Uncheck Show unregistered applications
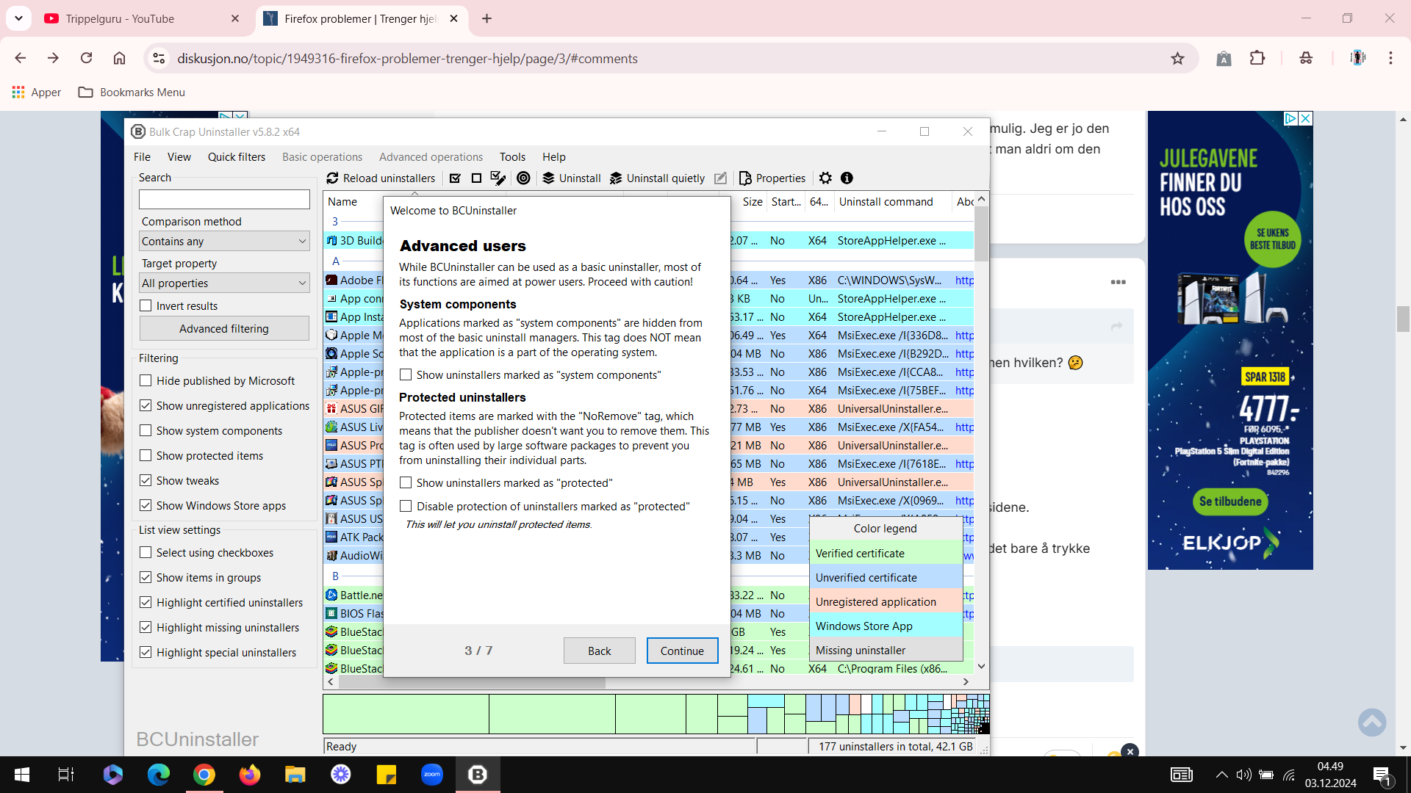This screenshot has width=1411, height=793. click(146, 405)
